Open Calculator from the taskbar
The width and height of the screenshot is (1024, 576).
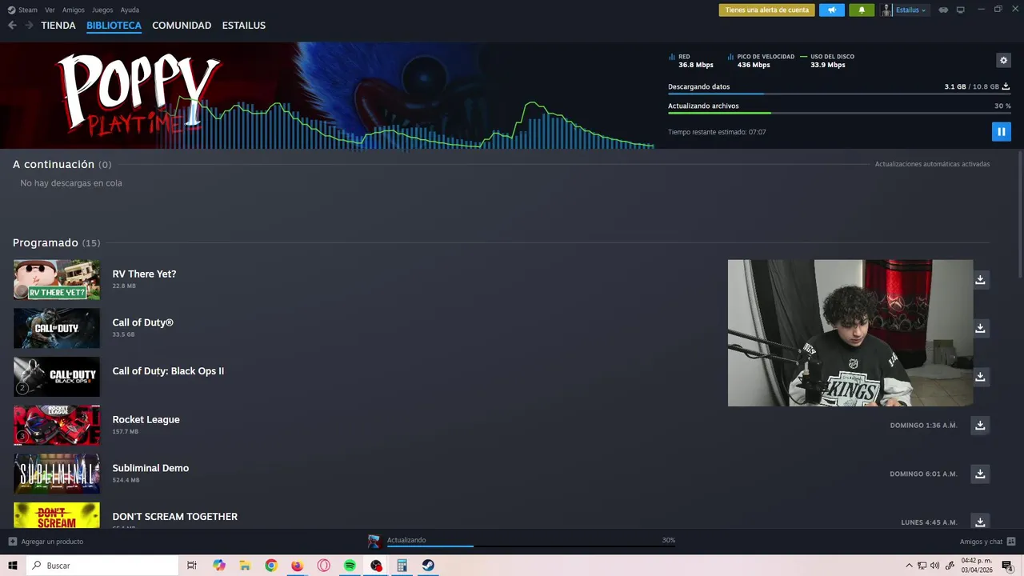(x=402, y=566)
